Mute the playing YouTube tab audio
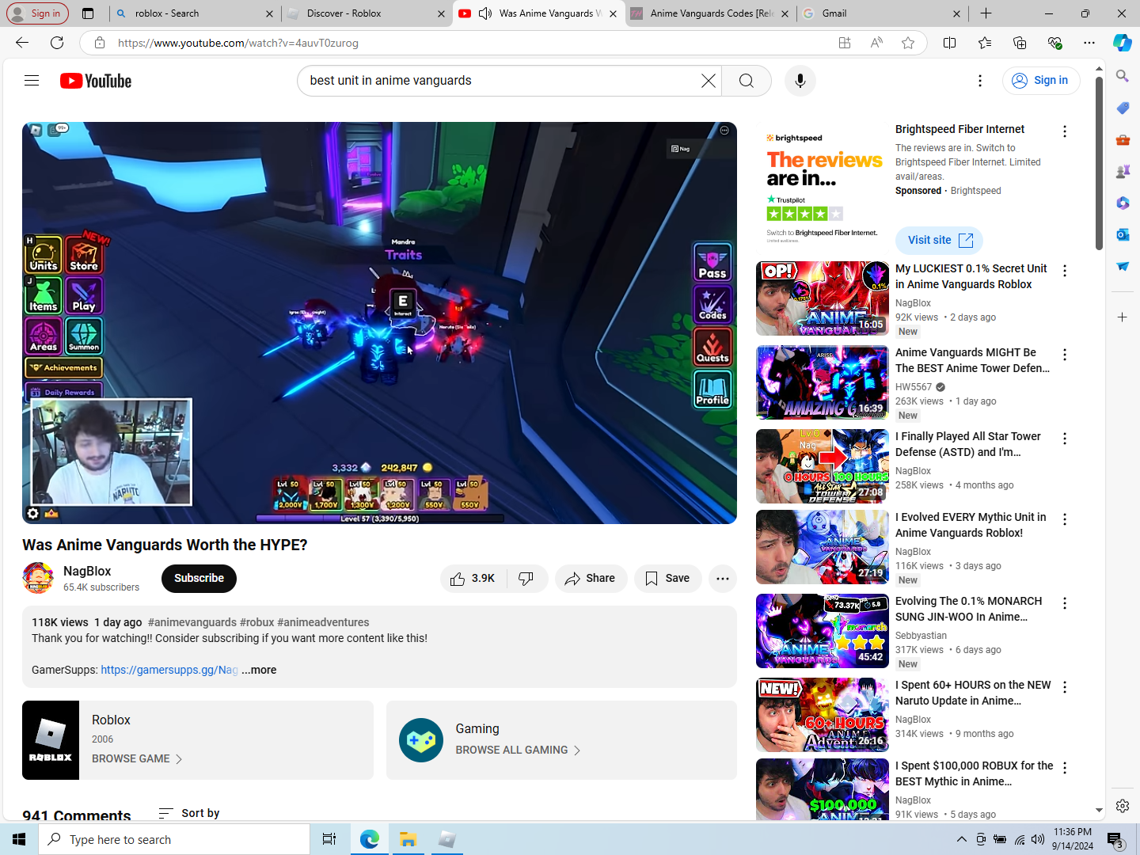 point(485,13)
